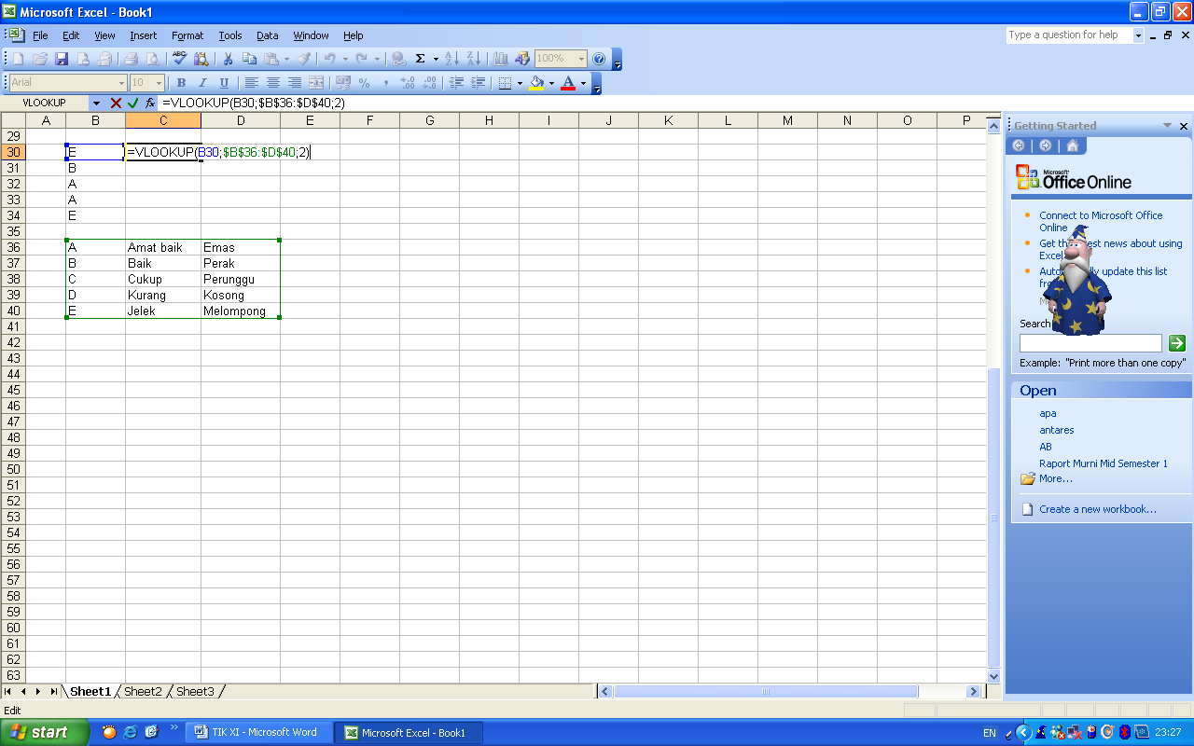Click the Open file toolbar icon
Screen dimensions: 1194x746
[x=40, y=59]
